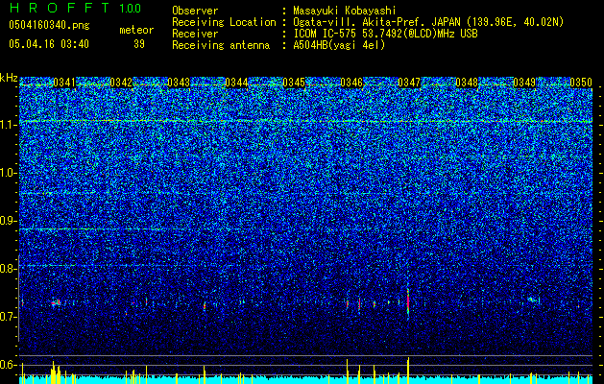
Task: Click the 1.0 kHz axis label
Action: point(8,173)
